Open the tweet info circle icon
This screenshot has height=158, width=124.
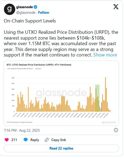(116, 130)
